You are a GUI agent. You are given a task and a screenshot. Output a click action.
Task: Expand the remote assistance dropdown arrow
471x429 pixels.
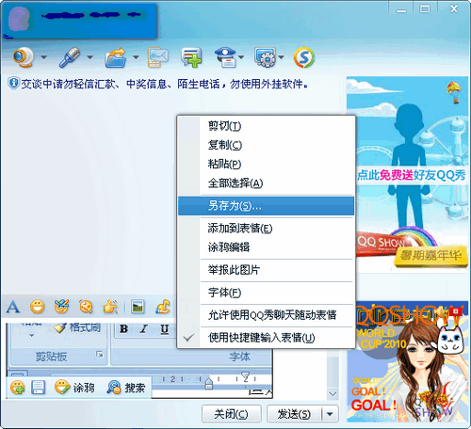[x=241, y=57]
